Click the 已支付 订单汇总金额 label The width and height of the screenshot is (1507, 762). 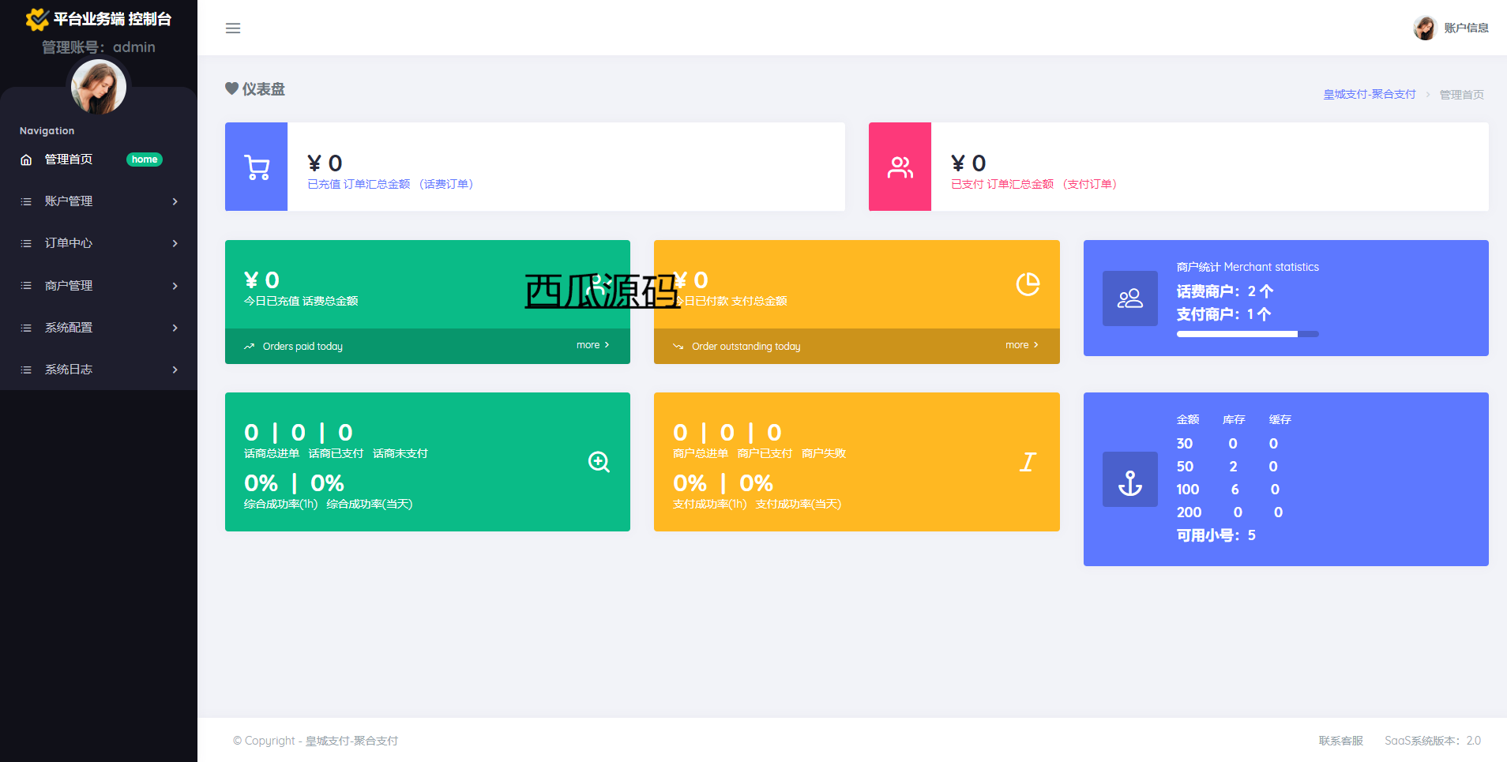click(1034, 184)
